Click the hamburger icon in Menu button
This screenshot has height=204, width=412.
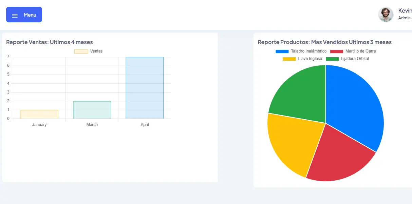click(x=15, y=16)
